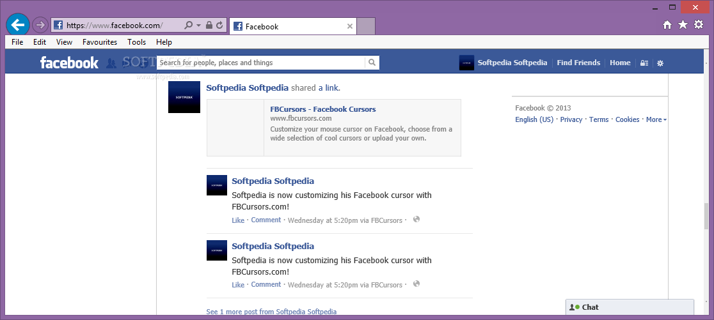Viewport: 714px width, 320px height.
Task: Open the Help menu
Action: coord(164,42)
